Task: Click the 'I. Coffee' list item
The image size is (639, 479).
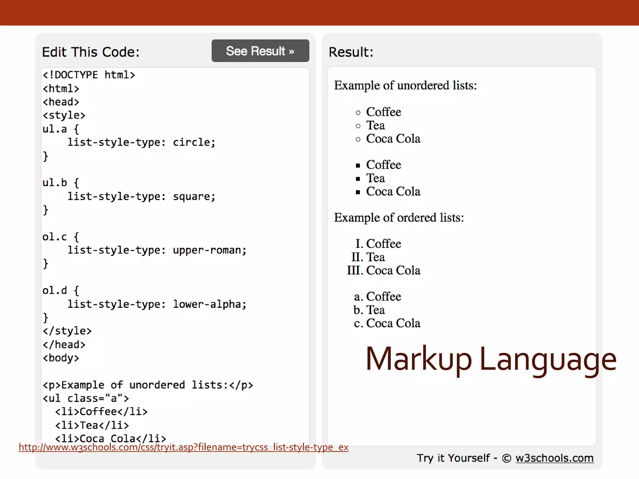Action: click(378, 244)
